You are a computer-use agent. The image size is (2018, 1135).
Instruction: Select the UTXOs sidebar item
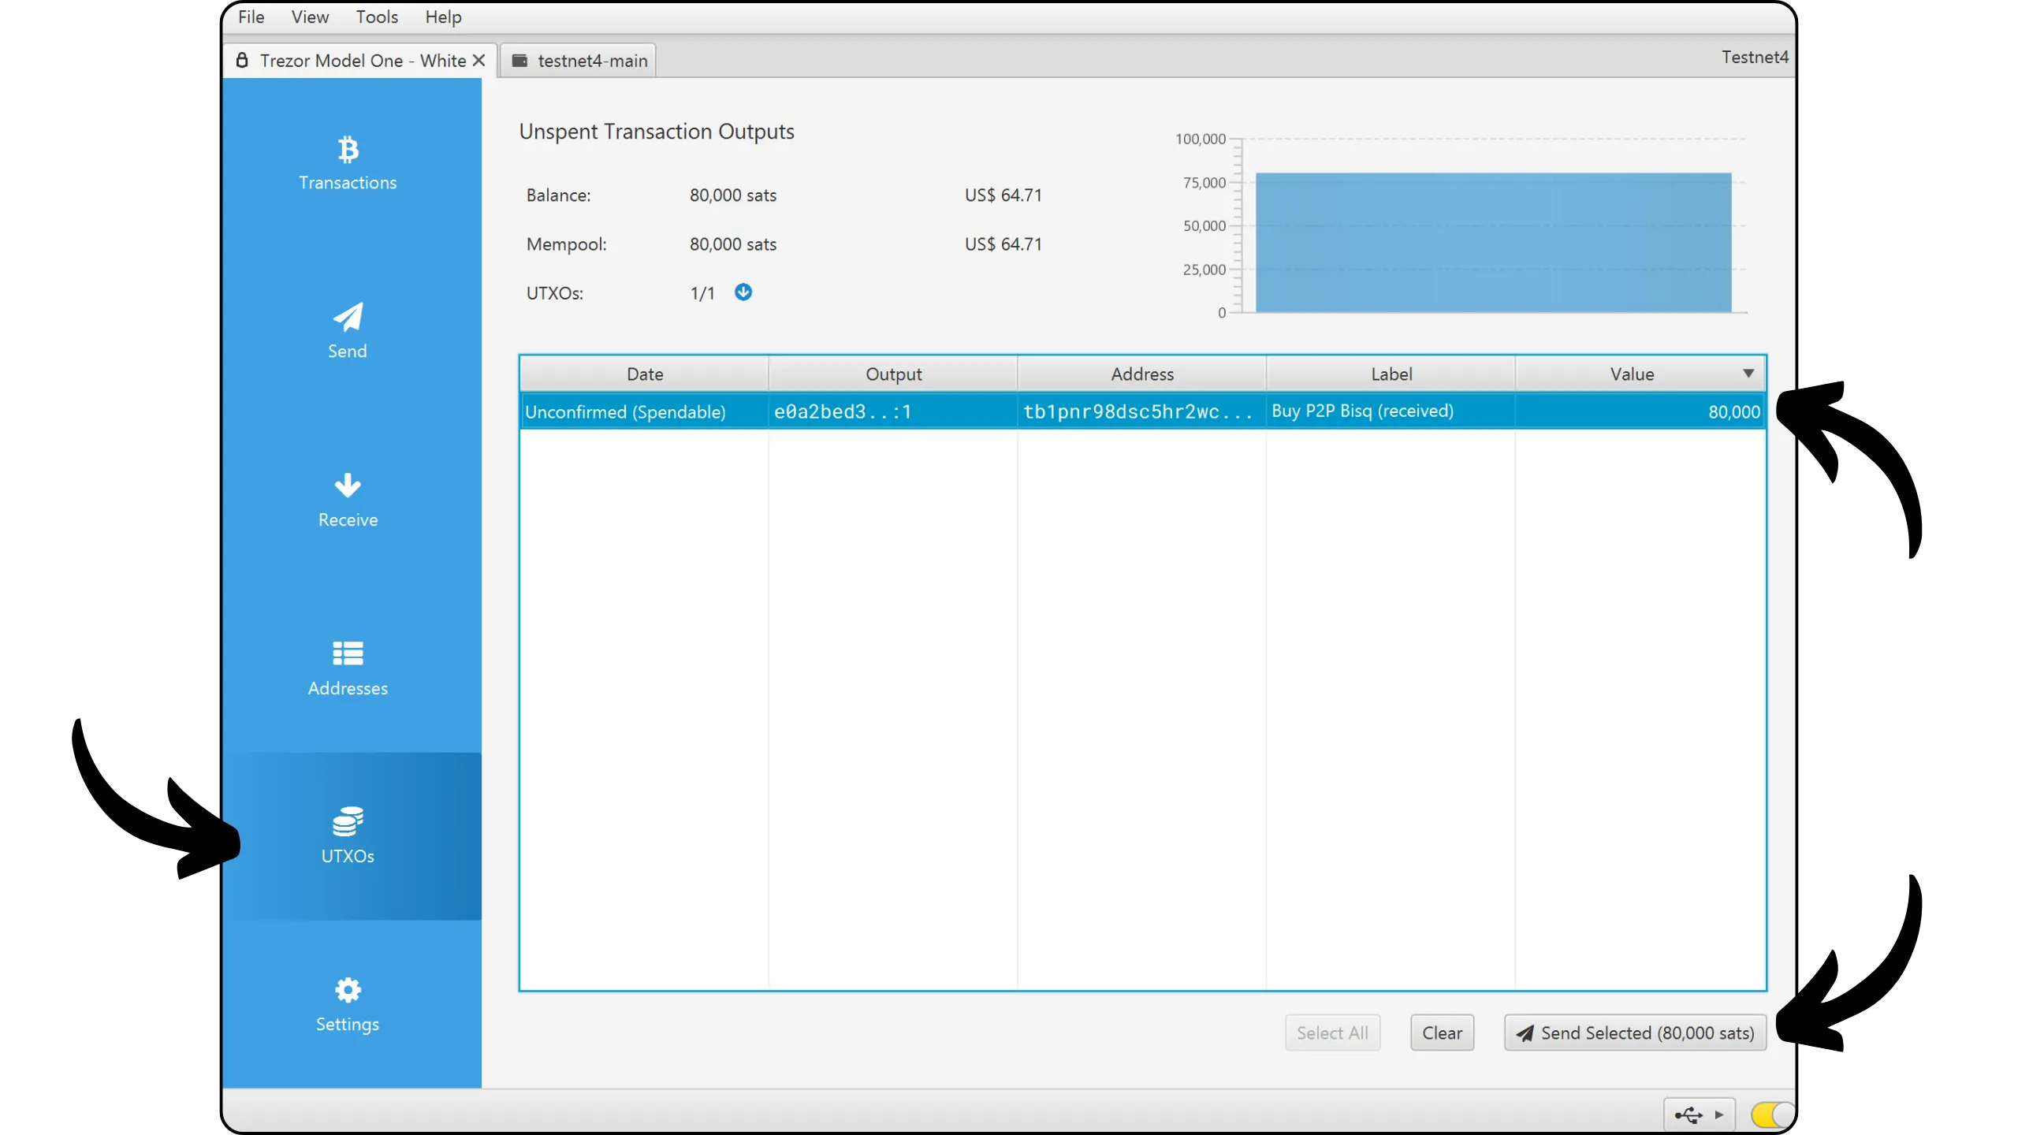click(x=348, y=836)
